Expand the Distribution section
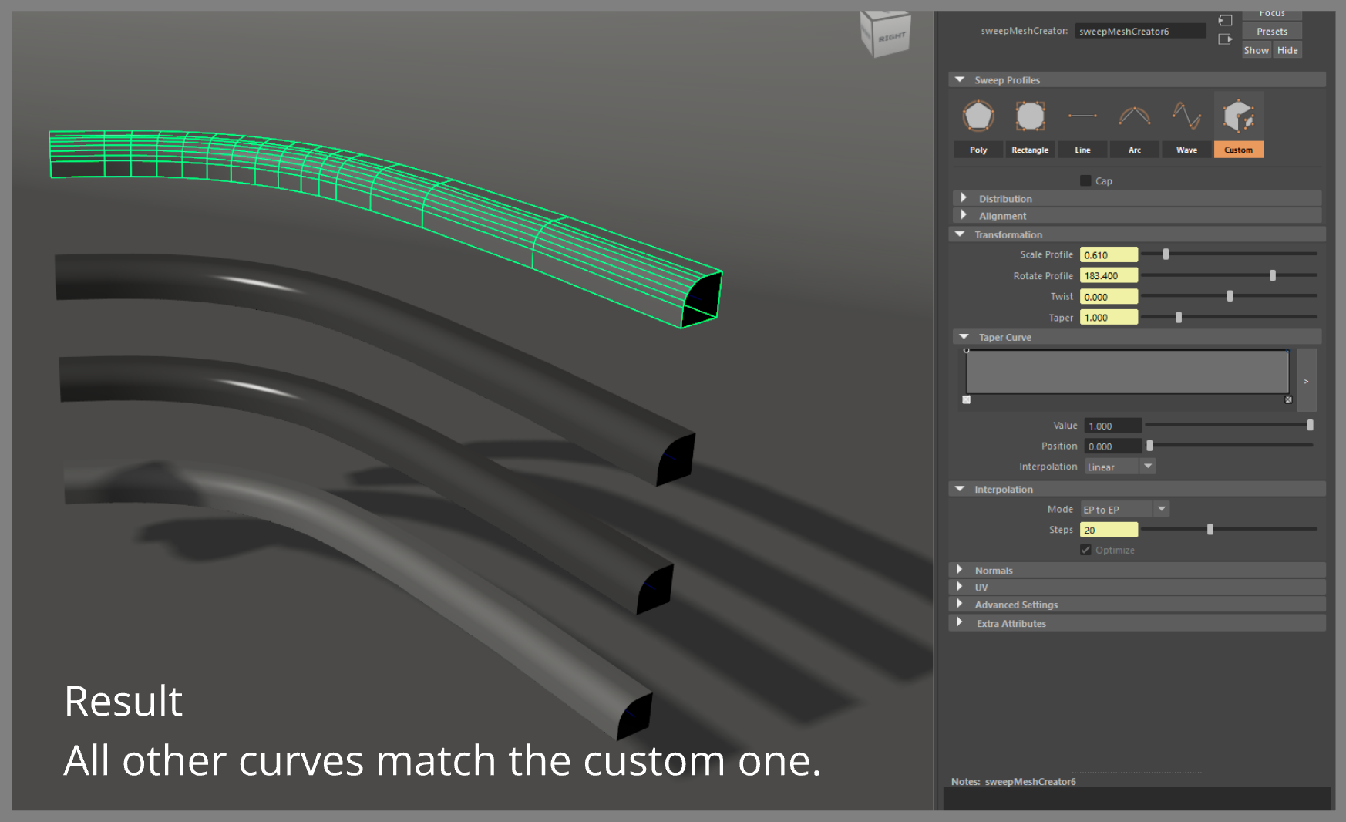Viewport: 1346px width, 822px height. [x=964, y=198]
